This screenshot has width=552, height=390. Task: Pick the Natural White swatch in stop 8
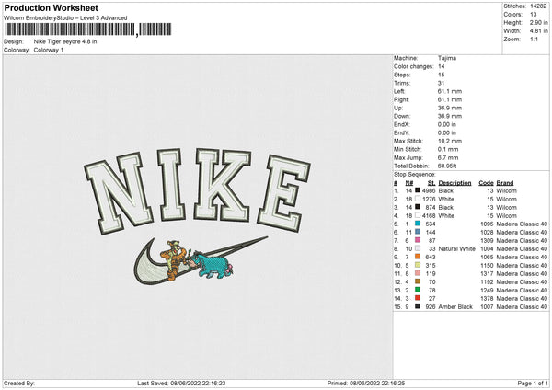[x=418, y=248]
